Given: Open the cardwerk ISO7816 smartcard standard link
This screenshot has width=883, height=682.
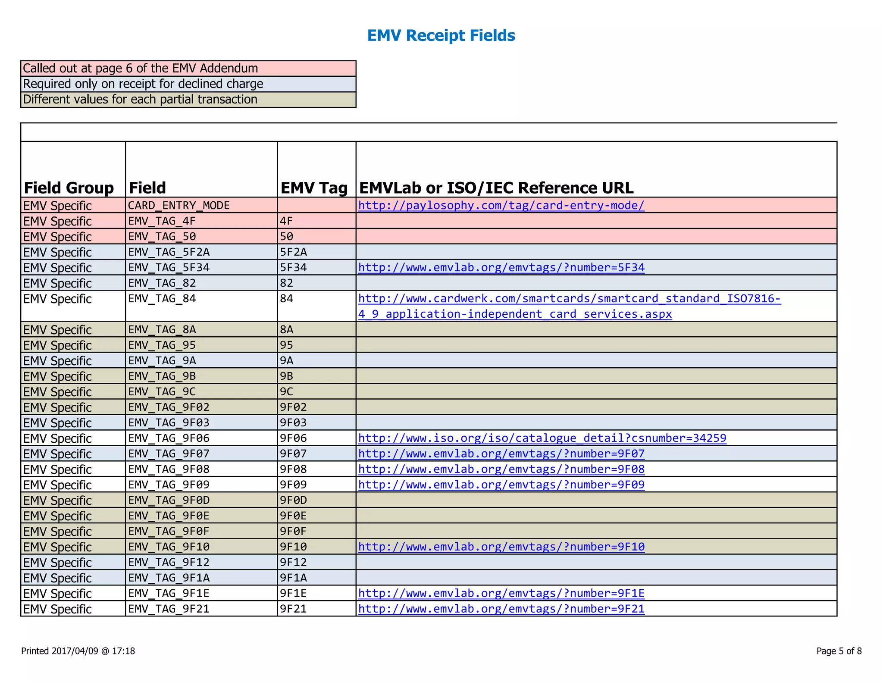Looking at the screenshot, I should pos(569,298).
